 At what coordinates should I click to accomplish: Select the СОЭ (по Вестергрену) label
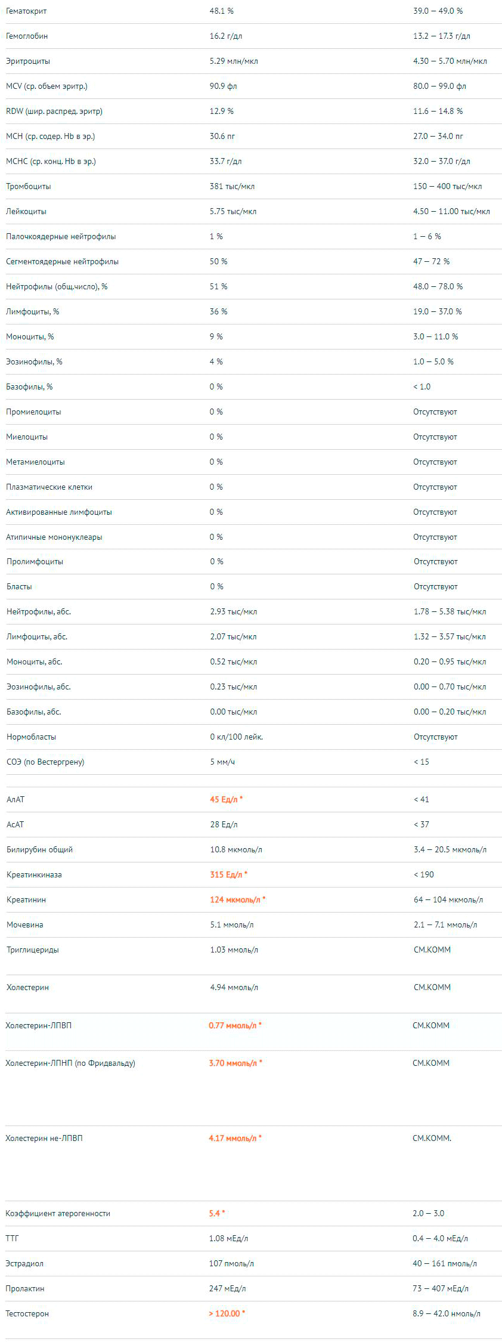coord(45,762)
